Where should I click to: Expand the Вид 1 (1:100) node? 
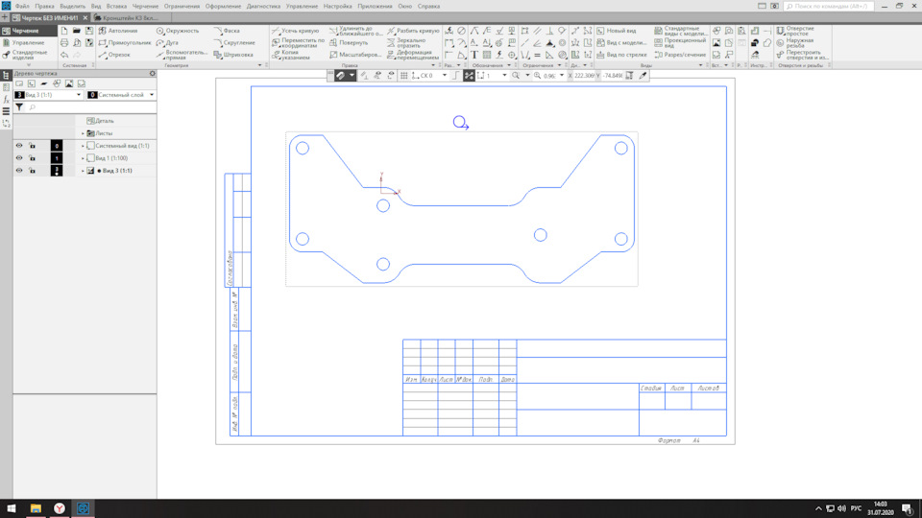pyautogui.click(x=83, y=158)
